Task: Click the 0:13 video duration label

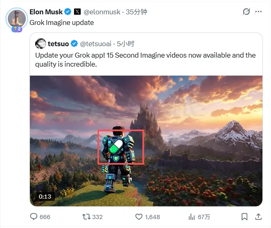Action: [45, 197]
